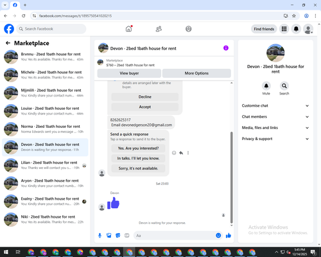Open Chrome three-dot menu
The width and height of the screenshot is (321, 257).
tap(315, 16)
